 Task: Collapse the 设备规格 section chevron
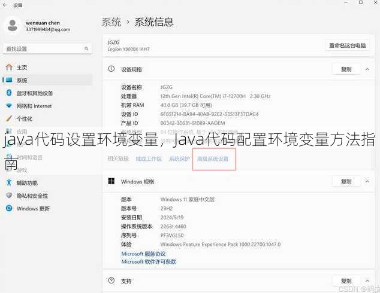coord(367,69)
